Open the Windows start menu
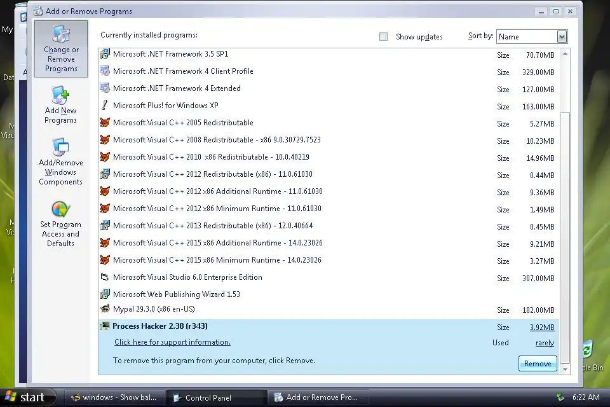Image resolution: width=610 pixels, height=407 pixels. point(27,397)
